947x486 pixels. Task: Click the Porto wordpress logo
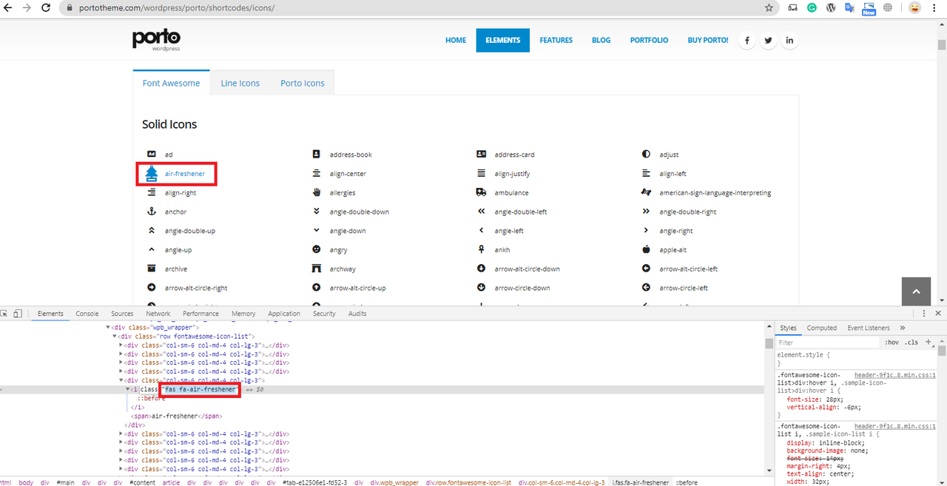[x=156, y=40]
